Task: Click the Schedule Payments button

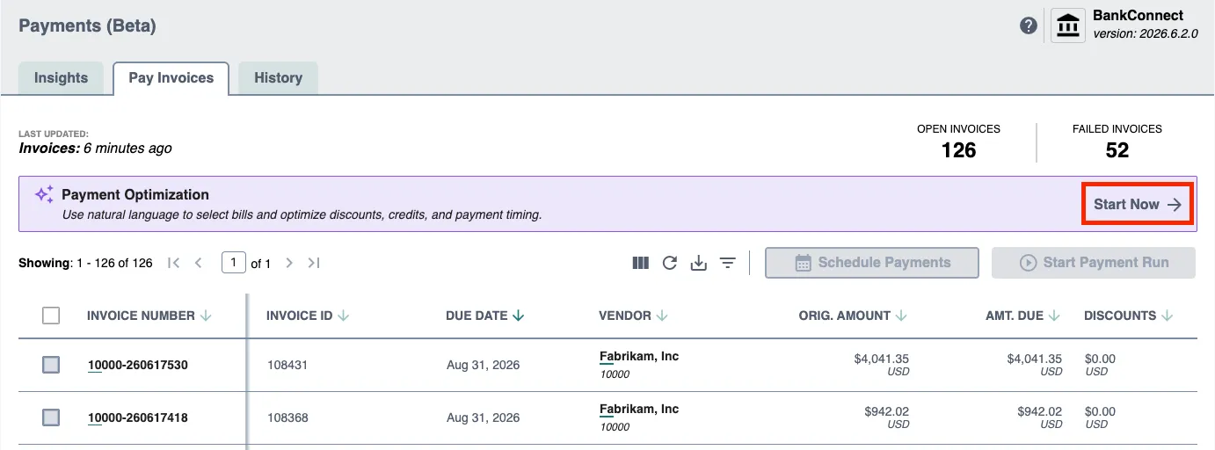Action: coord(872,263)
